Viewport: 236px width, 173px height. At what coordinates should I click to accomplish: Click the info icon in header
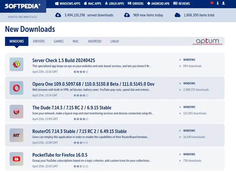point(218,3)
